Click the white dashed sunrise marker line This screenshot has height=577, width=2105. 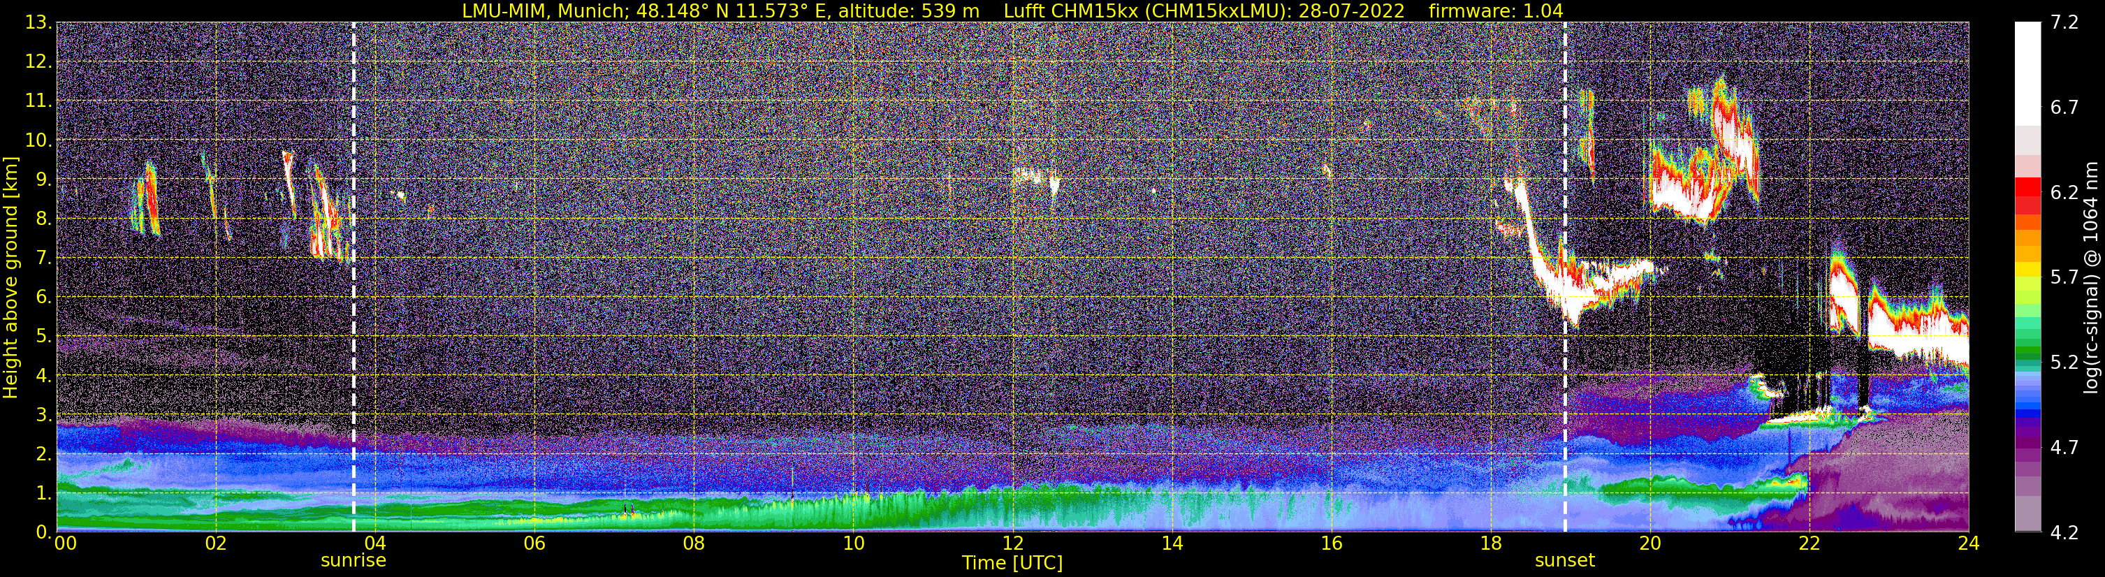point(353,277)
